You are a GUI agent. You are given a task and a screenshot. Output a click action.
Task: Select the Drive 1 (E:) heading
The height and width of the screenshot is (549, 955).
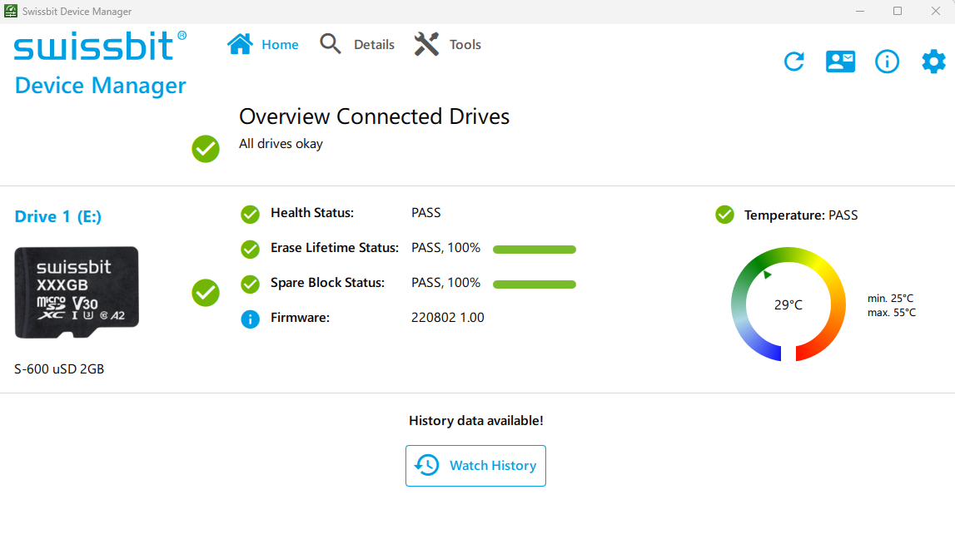pyautogui.click(x=58, y=217)
